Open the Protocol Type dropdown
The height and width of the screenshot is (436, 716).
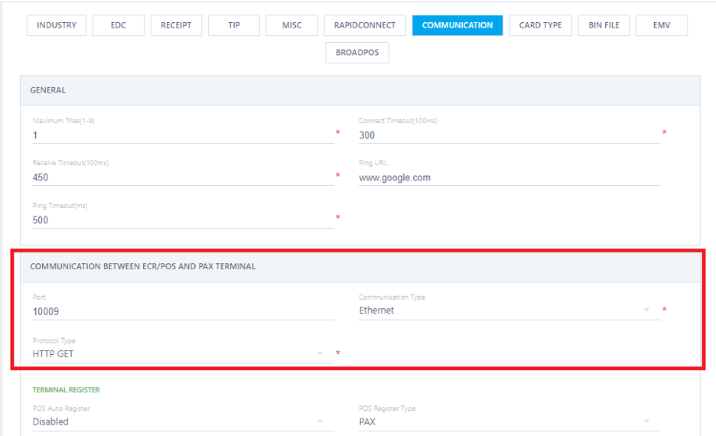point(182,354)
